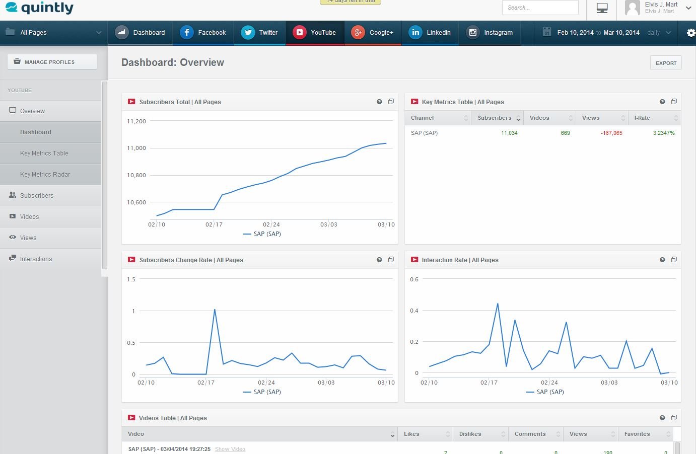The image size is (696, 454).
Task: Show help for Videos Table widget
Action: [662, 418]
